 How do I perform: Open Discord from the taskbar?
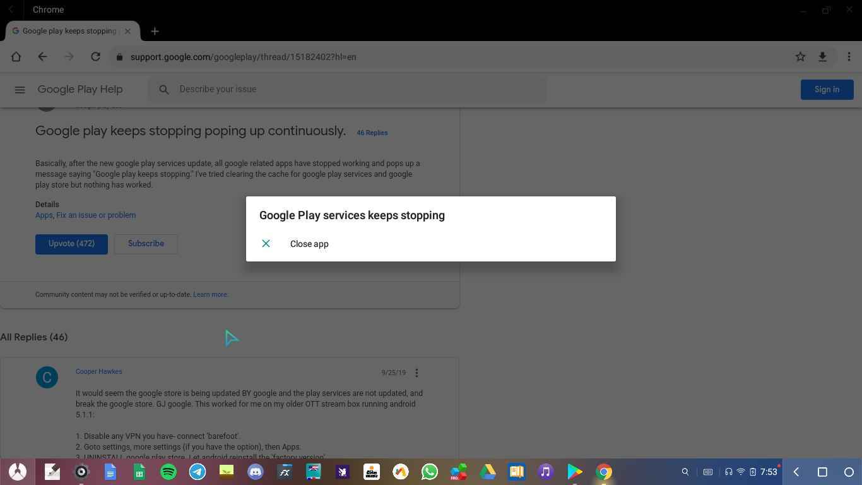[x=256, y=472]
